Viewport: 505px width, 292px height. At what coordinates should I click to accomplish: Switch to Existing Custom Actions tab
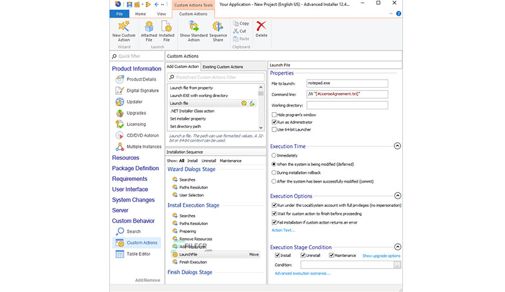(222, 67)
